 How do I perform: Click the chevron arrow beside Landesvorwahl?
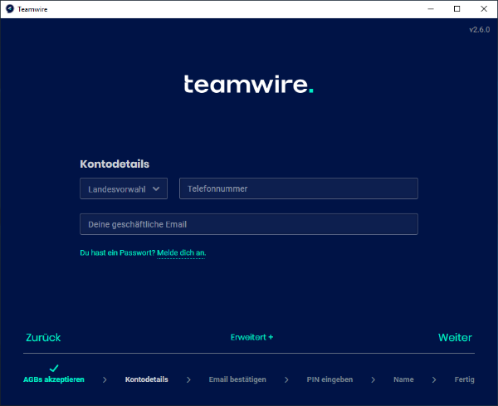[x=156, y=188]
